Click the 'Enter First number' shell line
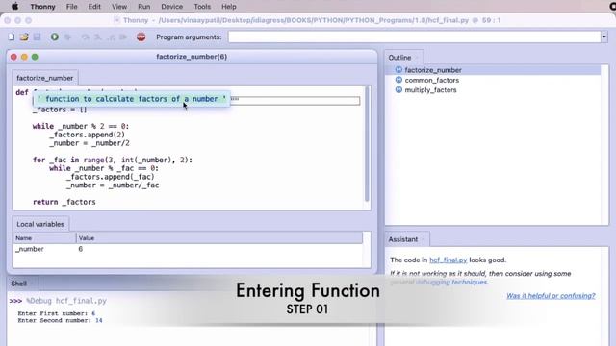616x346 pixels. 57,313
